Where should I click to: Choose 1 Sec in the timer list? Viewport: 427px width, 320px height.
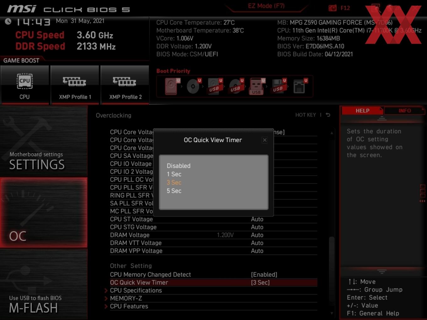[x=174, y=174]
